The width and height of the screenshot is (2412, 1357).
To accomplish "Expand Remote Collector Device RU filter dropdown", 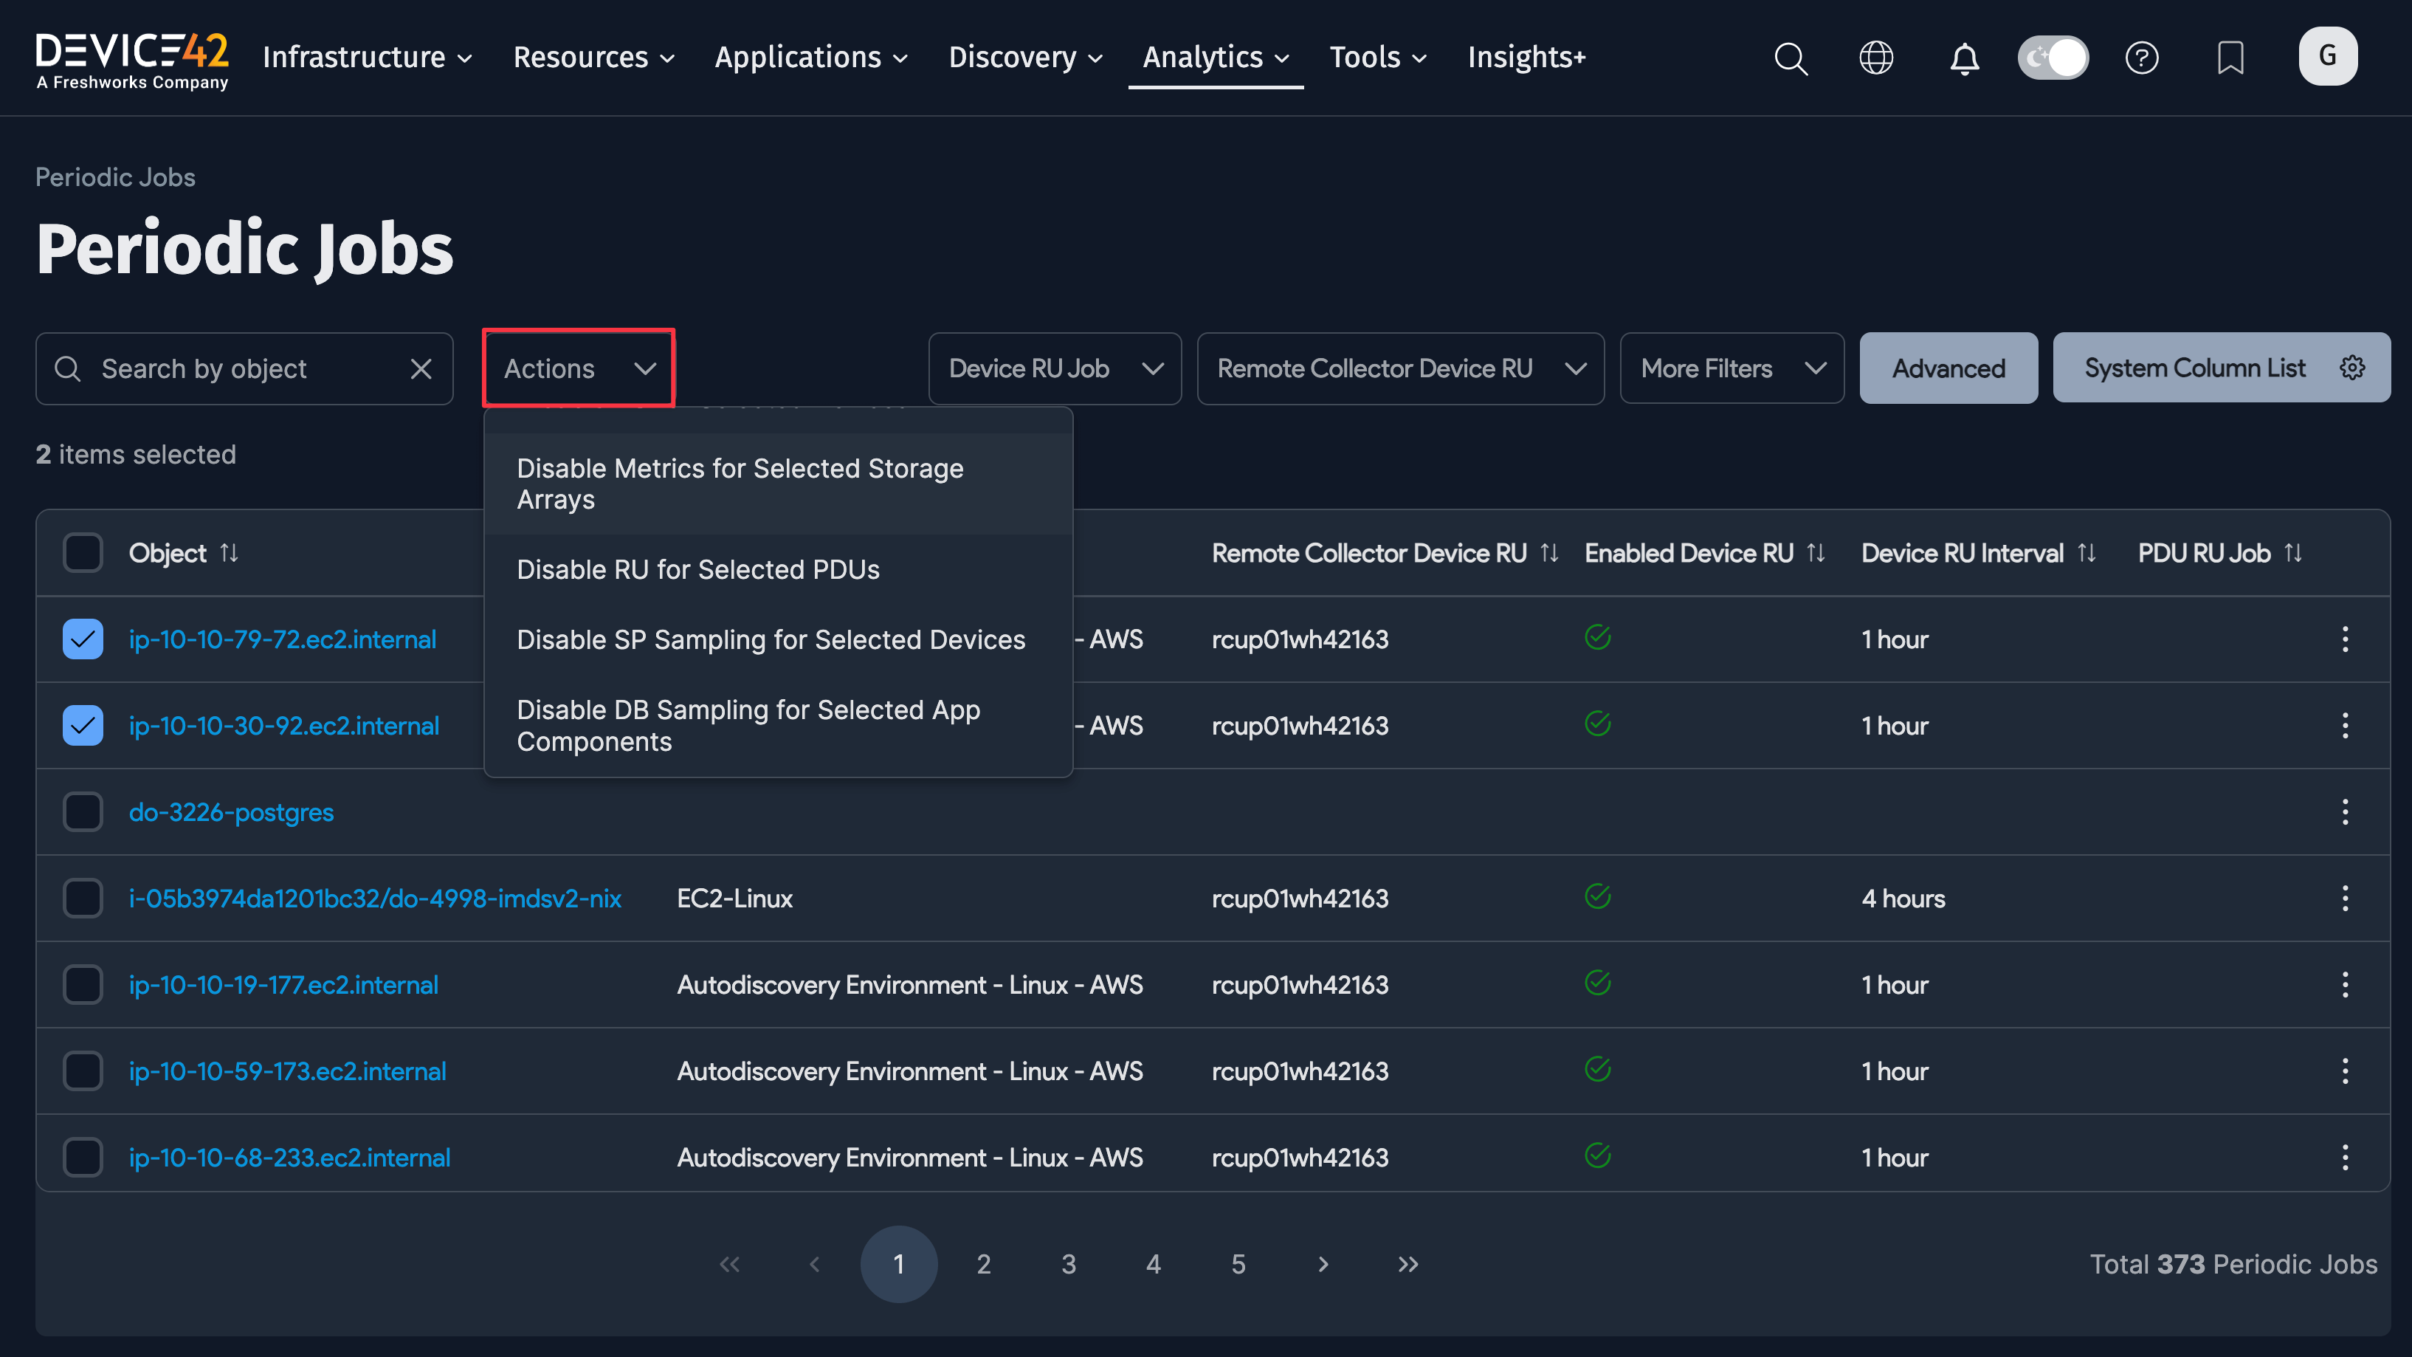I will pyautogui.click(x=1400, y=369).
